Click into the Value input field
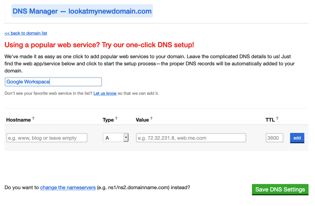 [191, 138]
